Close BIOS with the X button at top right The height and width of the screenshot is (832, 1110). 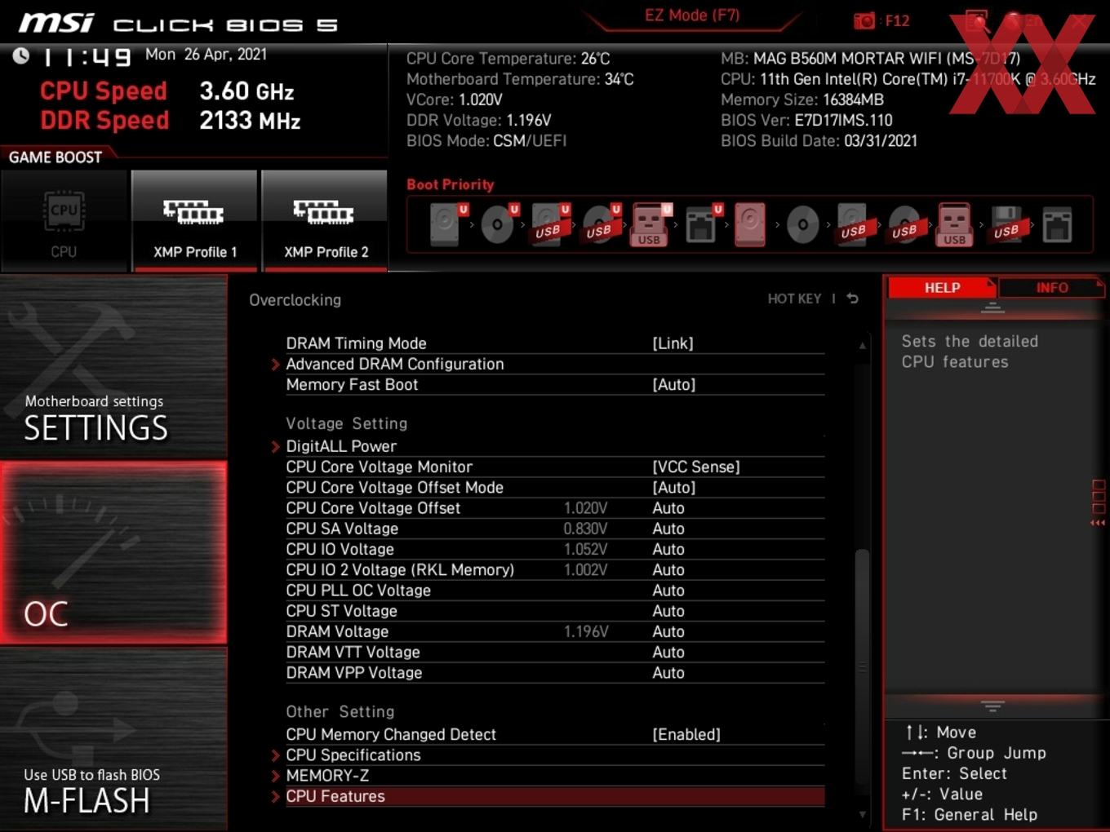pyautogui.click(x=1079, y=21)
